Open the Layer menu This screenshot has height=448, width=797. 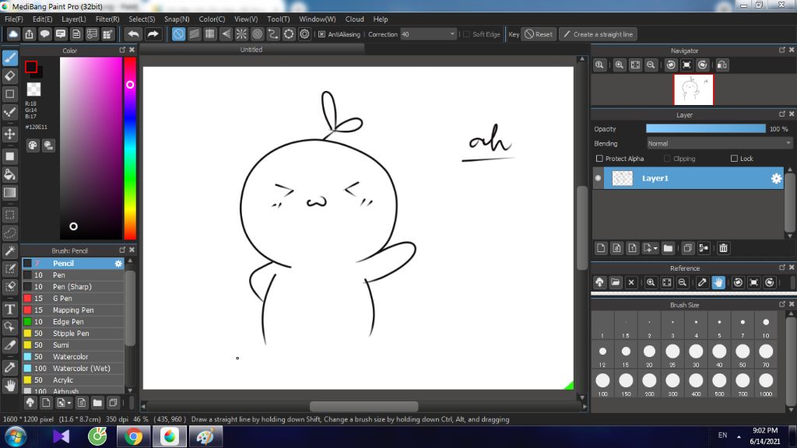(74, 19)
